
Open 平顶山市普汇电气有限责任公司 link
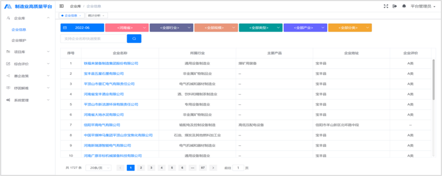click(x=109, y=84)
